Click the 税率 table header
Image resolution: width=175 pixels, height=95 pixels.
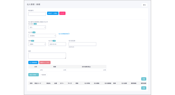(x=115, y=83)
